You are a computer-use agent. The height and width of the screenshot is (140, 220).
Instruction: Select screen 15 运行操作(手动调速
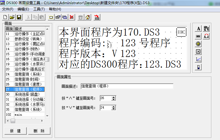coord(25,54)
